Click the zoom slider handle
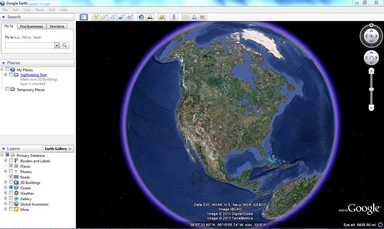This screenshot has height=229, width=384. (371, 89)
